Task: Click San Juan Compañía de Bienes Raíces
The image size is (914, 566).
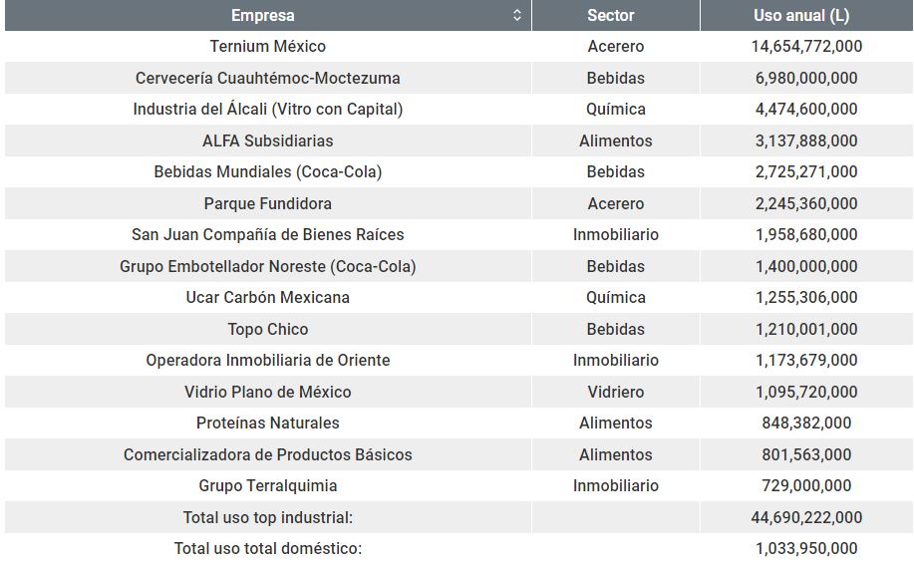Action: (267, 235)
